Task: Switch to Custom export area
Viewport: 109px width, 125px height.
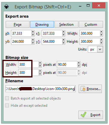Action: click(91, 25)
